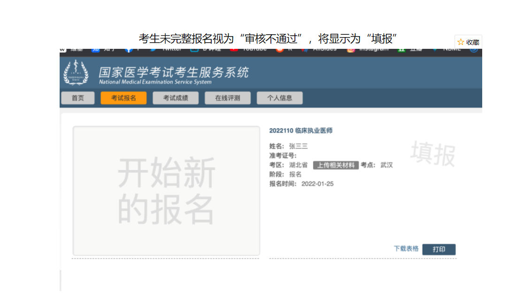Select the 考试报名 tab
The height and width of the screenshot is (308, 516).
[x=123, y=98]
